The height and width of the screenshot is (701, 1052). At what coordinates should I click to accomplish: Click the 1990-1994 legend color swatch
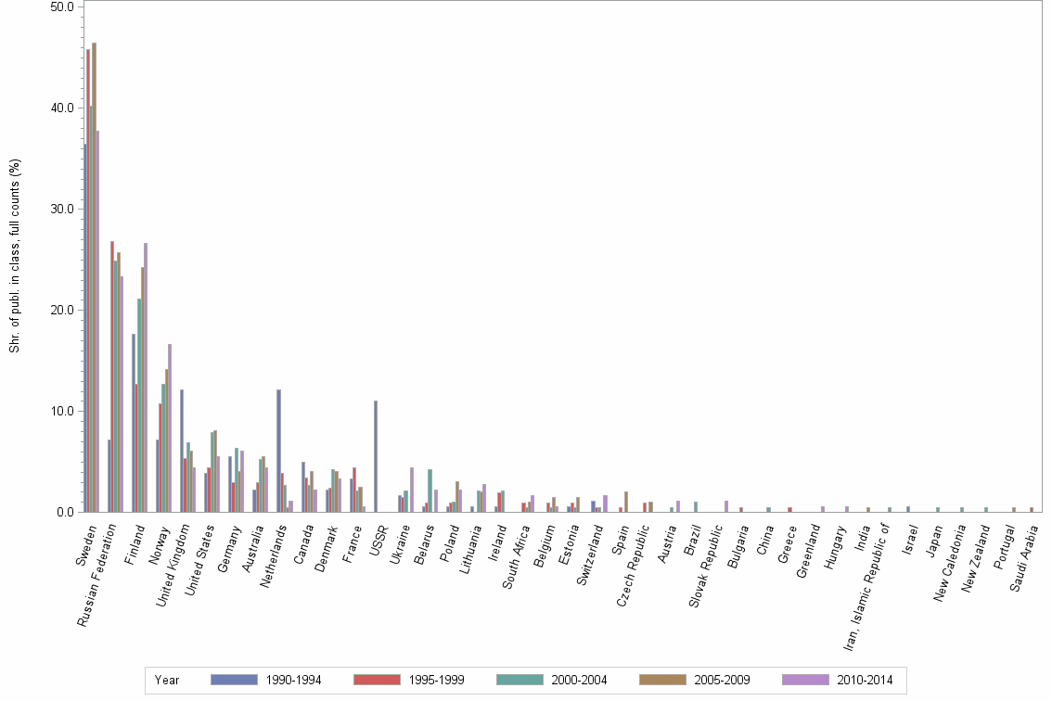pos(236,680)
